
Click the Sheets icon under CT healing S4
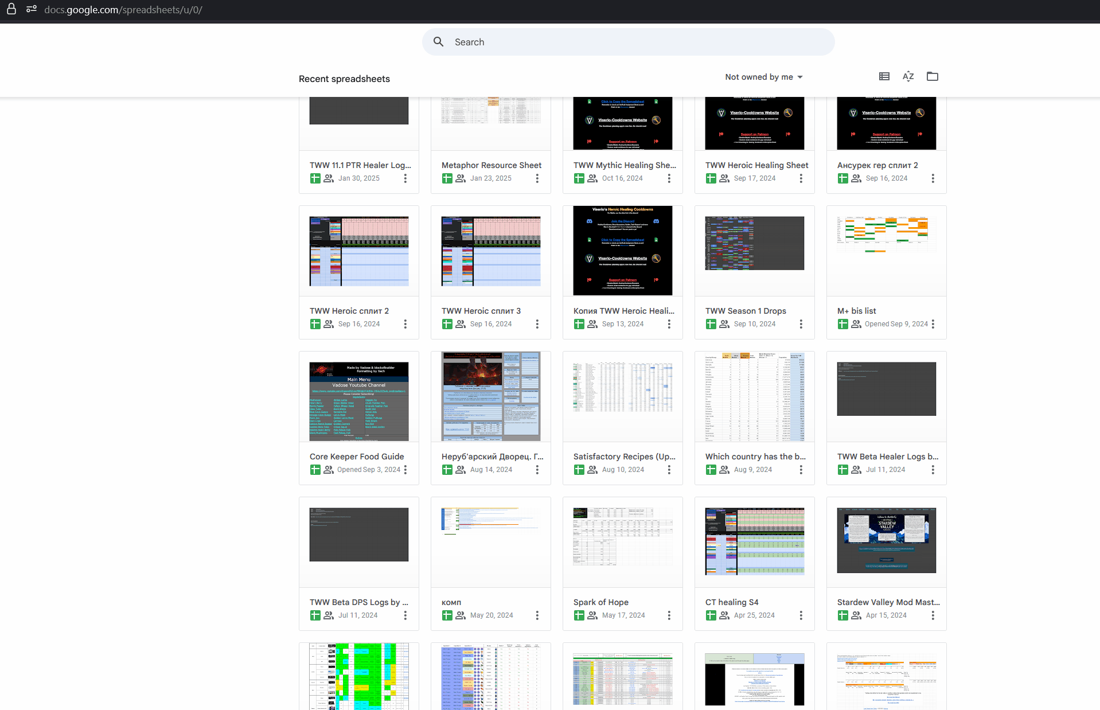711,615
